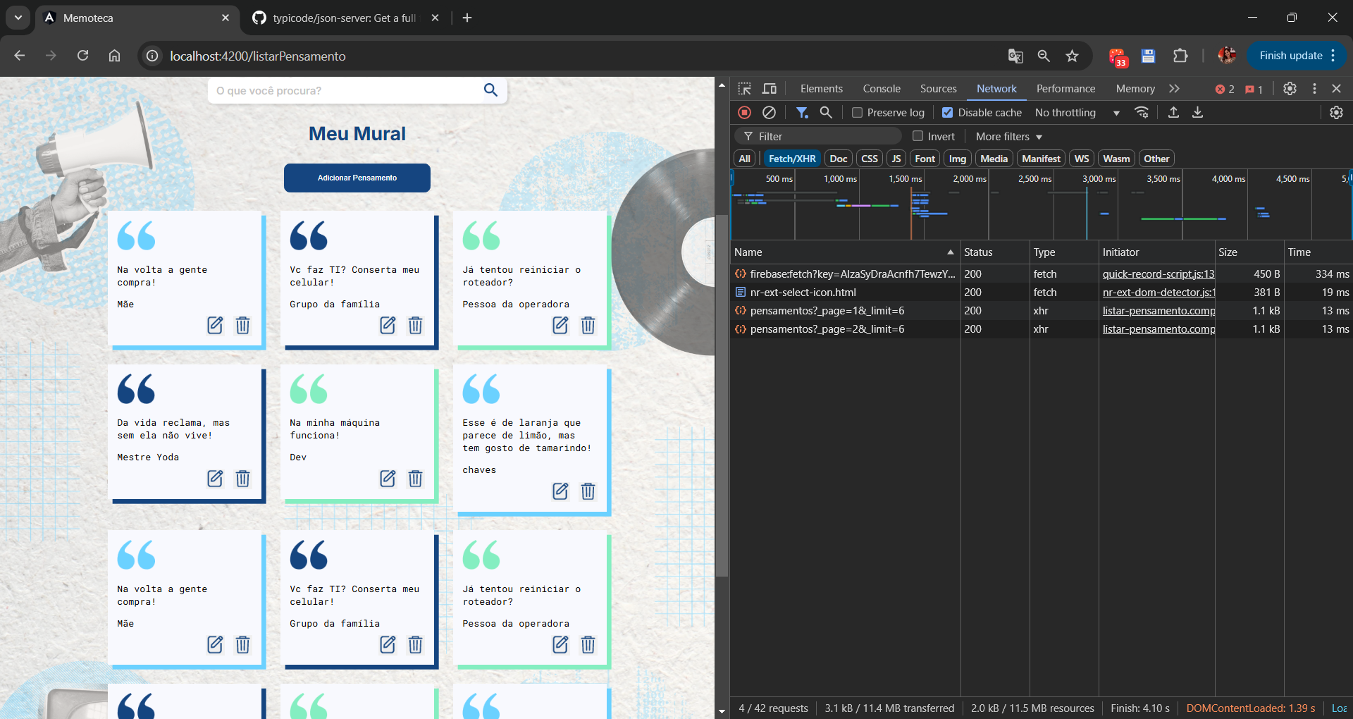Sort requests by the Status column
Viewport: 1353px width, 719px height.
coord(995,252)
